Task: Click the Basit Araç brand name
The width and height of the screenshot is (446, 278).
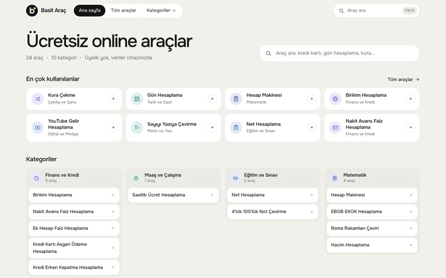Action: coord(54,11)
